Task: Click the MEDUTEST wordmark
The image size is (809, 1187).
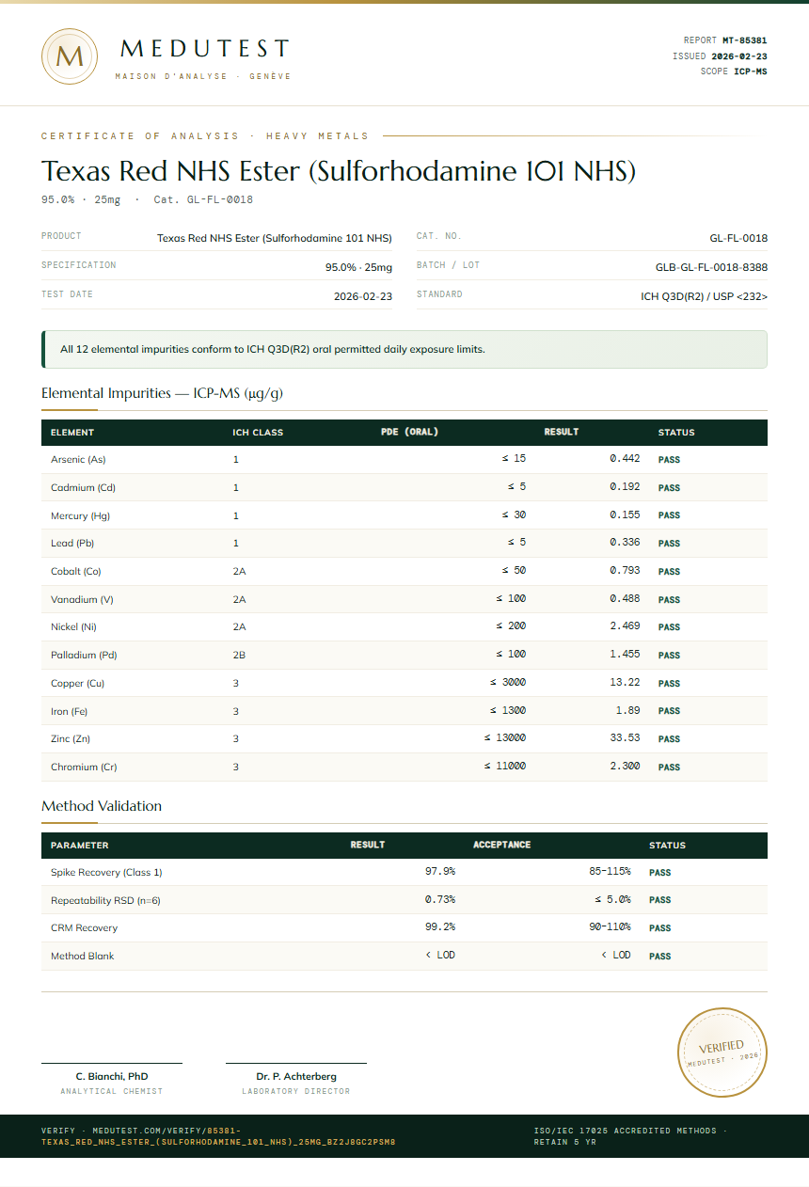Action: pyautogui.click(x=205, y=49)
